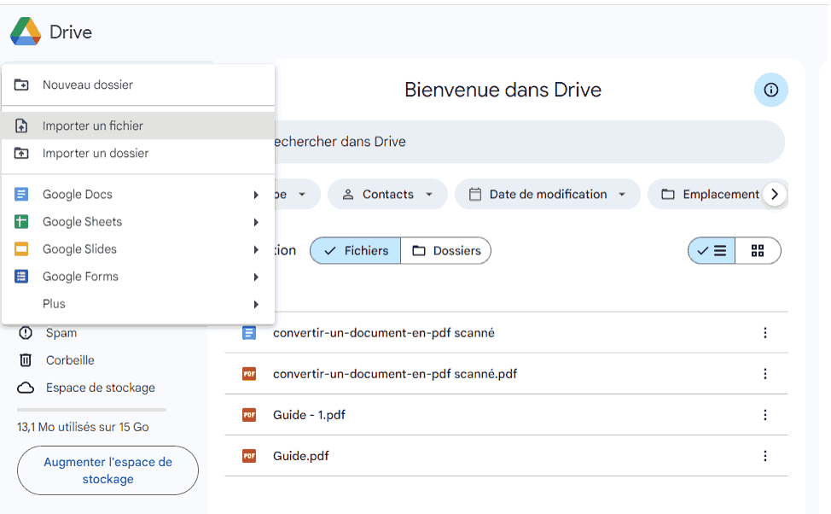Select Google Sheets menu entry
Viewport: 831px width, 514px height.
tap(138, 222)
